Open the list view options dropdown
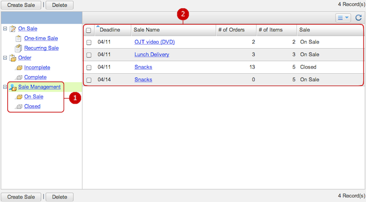 coord(343,18)
